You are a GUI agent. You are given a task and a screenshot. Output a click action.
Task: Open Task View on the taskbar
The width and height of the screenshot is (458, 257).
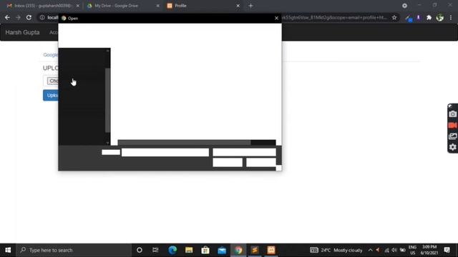point(155,250)
